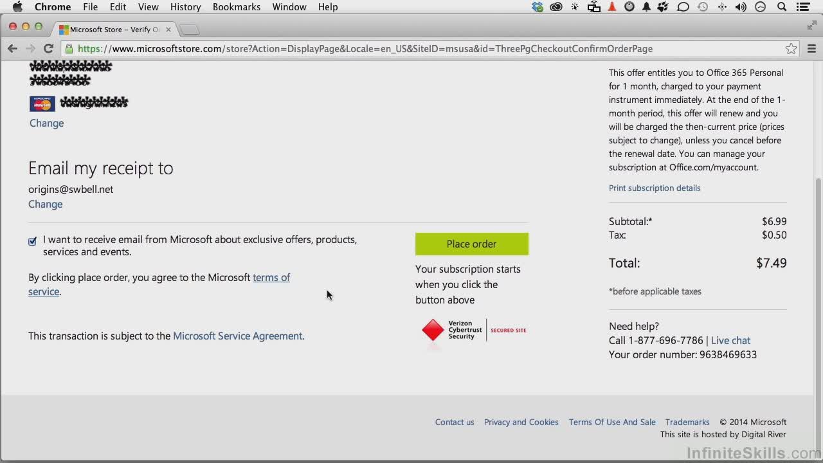The image size is (823, 463).
Task: Click the Bluetooth-style menu bar icon
Action: coord(721,7)
